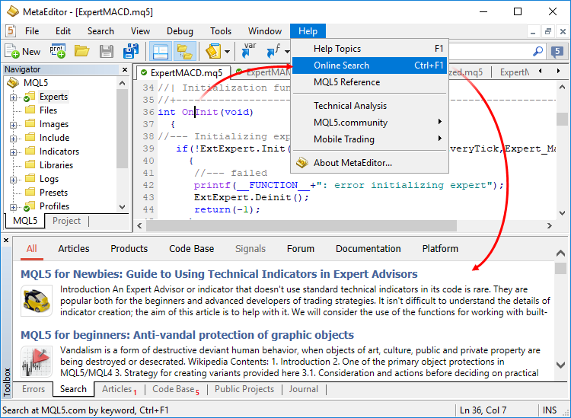This screenshot has width=571, height=418.
Task: Click the magnifier search icon
Action: click(x=538, y=51)
